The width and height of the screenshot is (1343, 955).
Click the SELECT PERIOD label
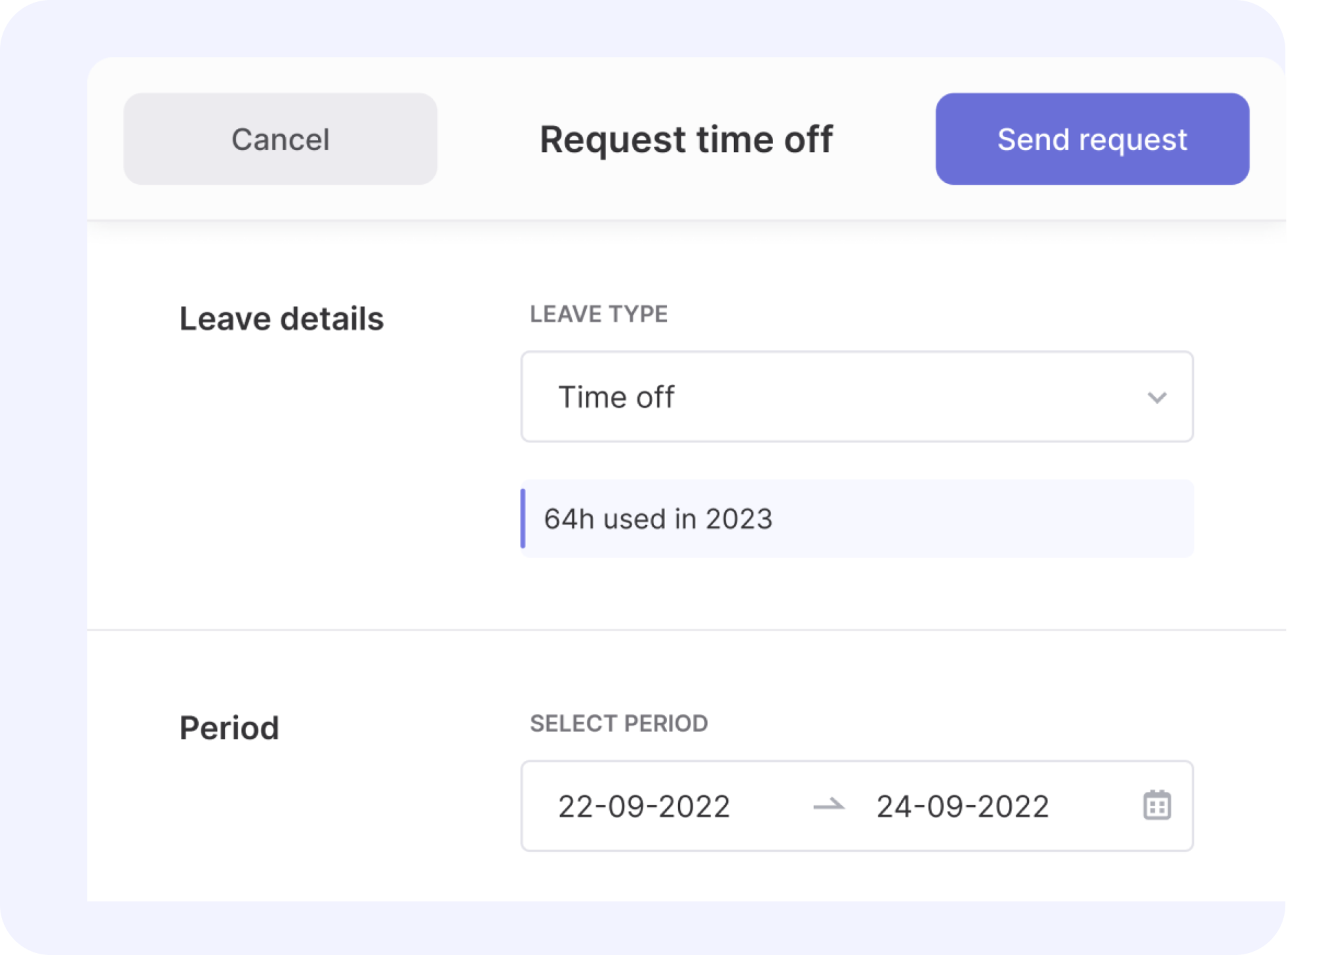(619, 724)
